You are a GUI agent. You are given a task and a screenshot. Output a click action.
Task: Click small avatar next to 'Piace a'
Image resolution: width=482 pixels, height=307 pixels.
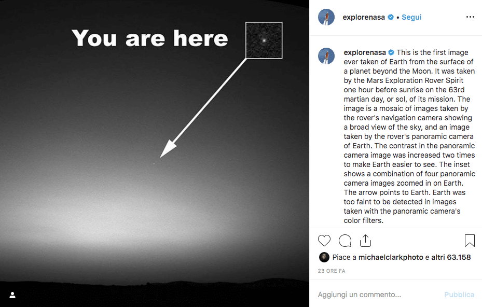click(x=324, y=257)
